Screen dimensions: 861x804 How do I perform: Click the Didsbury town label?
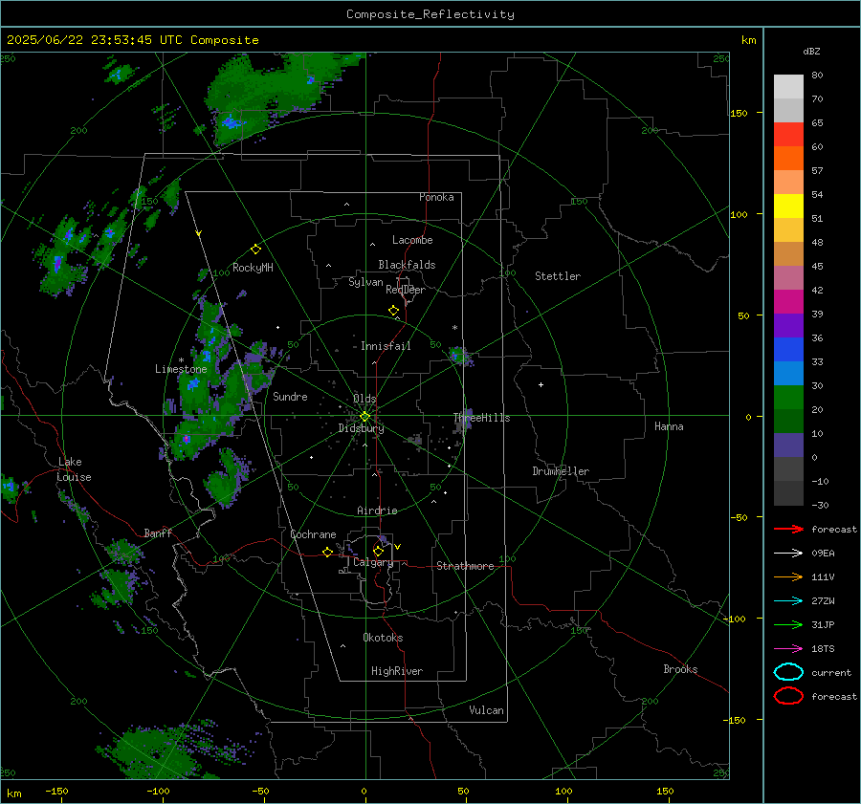click(361, 428)
